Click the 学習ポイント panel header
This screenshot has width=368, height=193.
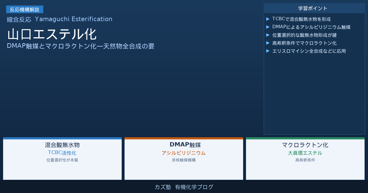314,8
